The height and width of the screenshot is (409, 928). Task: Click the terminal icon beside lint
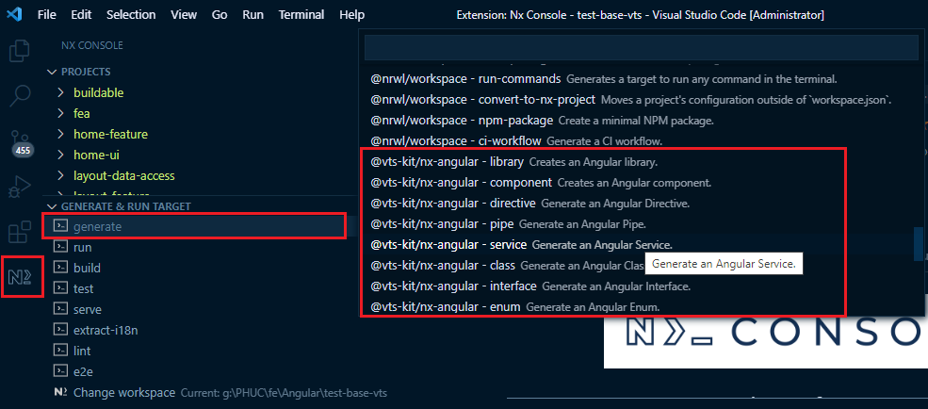coord(60,351)
